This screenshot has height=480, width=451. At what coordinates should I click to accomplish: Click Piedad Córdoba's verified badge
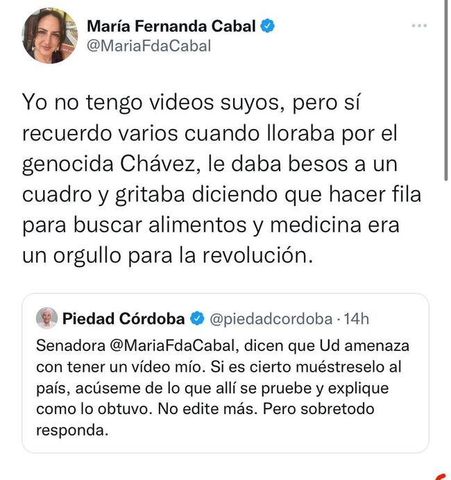point(197,318)
